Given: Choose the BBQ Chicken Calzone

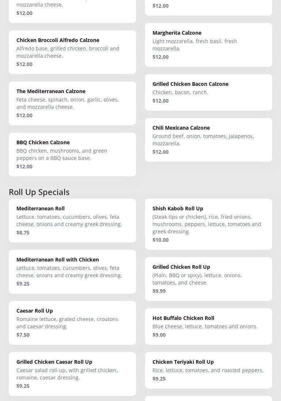Looking at the screenshot, I should pyautogui.click(x=72, y=154).
